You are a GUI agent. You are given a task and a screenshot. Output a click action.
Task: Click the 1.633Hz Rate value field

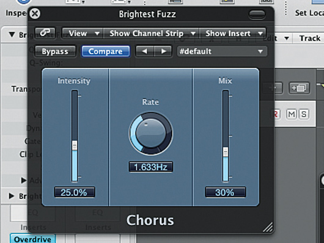pos(151,167)
